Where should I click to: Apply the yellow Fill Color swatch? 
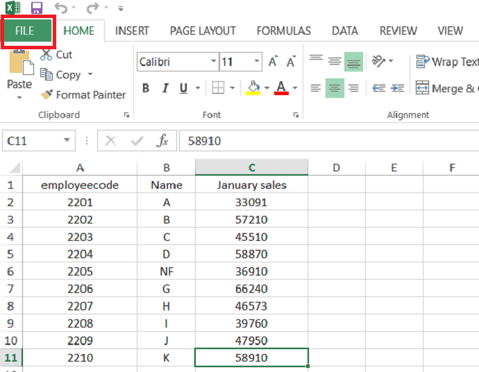(x=253, y=88)
